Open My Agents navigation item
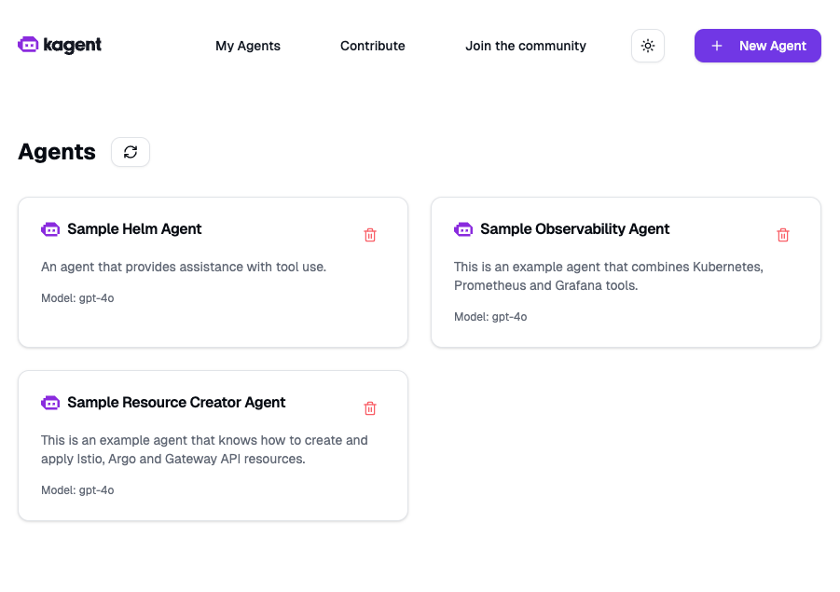Image resolution: width=840 pixels, height=592 pixels. click(x=247, y=46)
